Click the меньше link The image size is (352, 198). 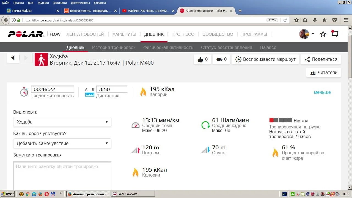tap(322, 92)
